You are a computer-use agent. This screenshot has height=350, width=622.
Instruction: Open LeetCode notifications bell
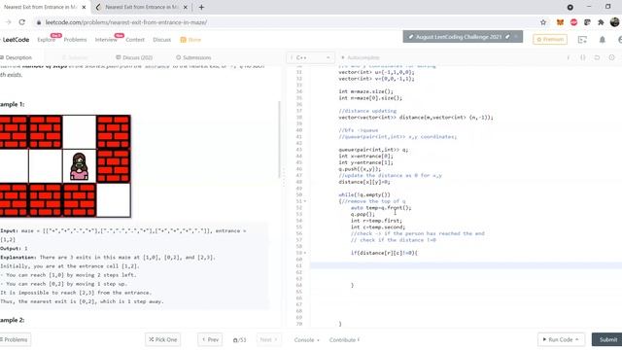tap(603, 39)
